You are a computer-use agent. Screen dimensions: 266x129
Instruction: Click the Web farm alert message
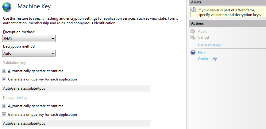(230, 12)
